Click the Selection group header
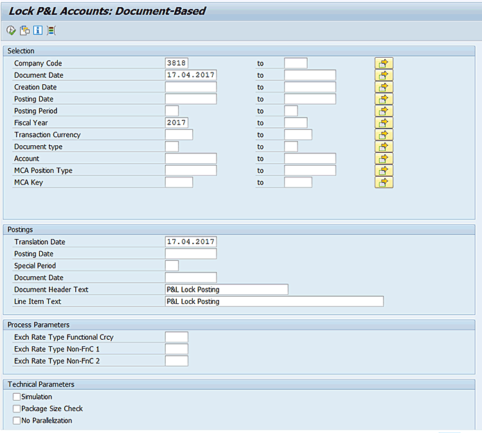Screen dimensions: 482x433 click(239, 51)
